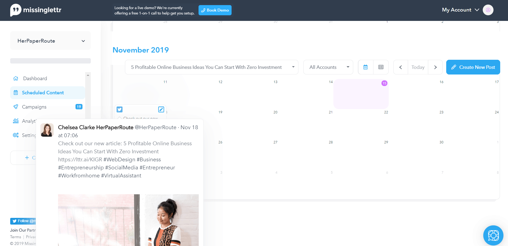
Task: Open the My Account menu
Action: tap(460, 10)
